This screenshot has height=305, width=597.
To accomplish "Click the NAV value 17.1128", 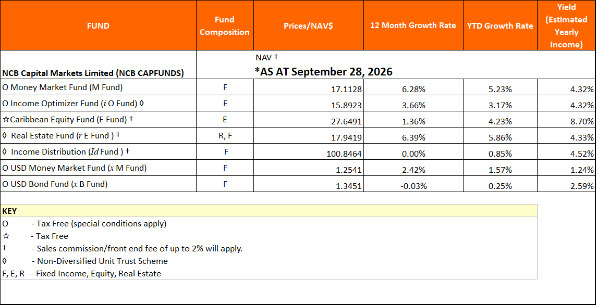I will point(347,90).
